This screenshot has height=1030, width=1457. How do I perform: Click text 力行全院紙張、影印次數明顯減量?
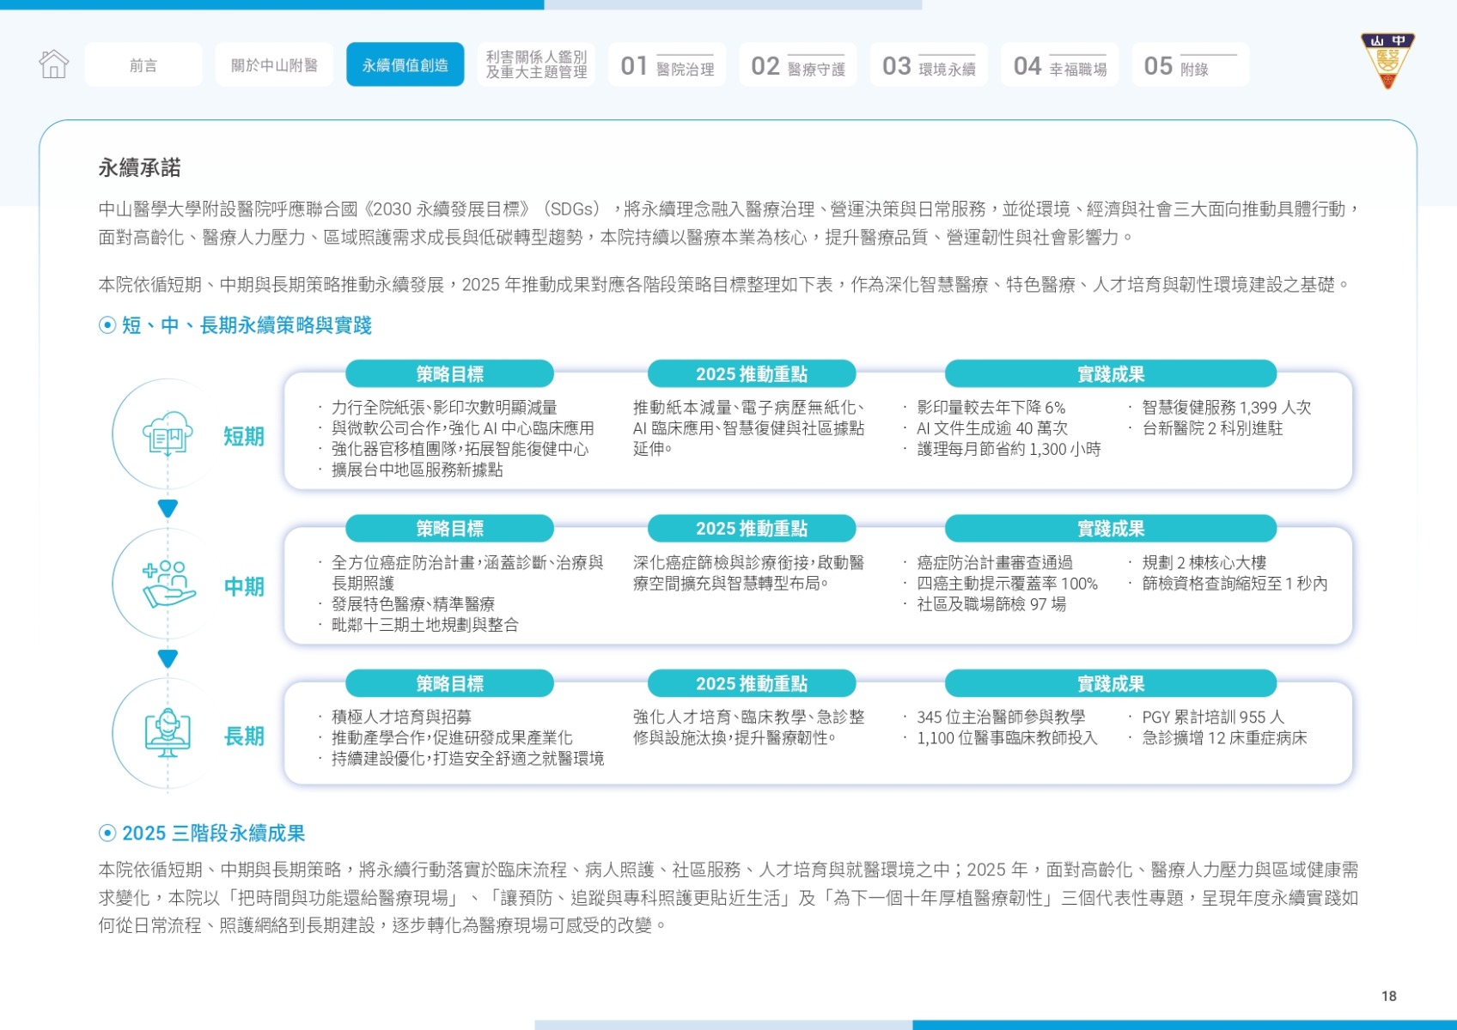pyautogui.click(x=444, y=408)
